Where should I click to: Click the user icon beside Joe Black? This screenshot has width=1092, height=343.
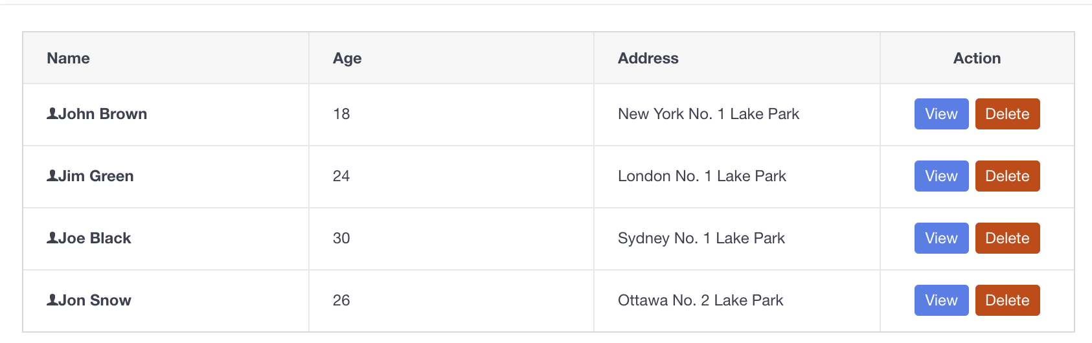point(52,238)
